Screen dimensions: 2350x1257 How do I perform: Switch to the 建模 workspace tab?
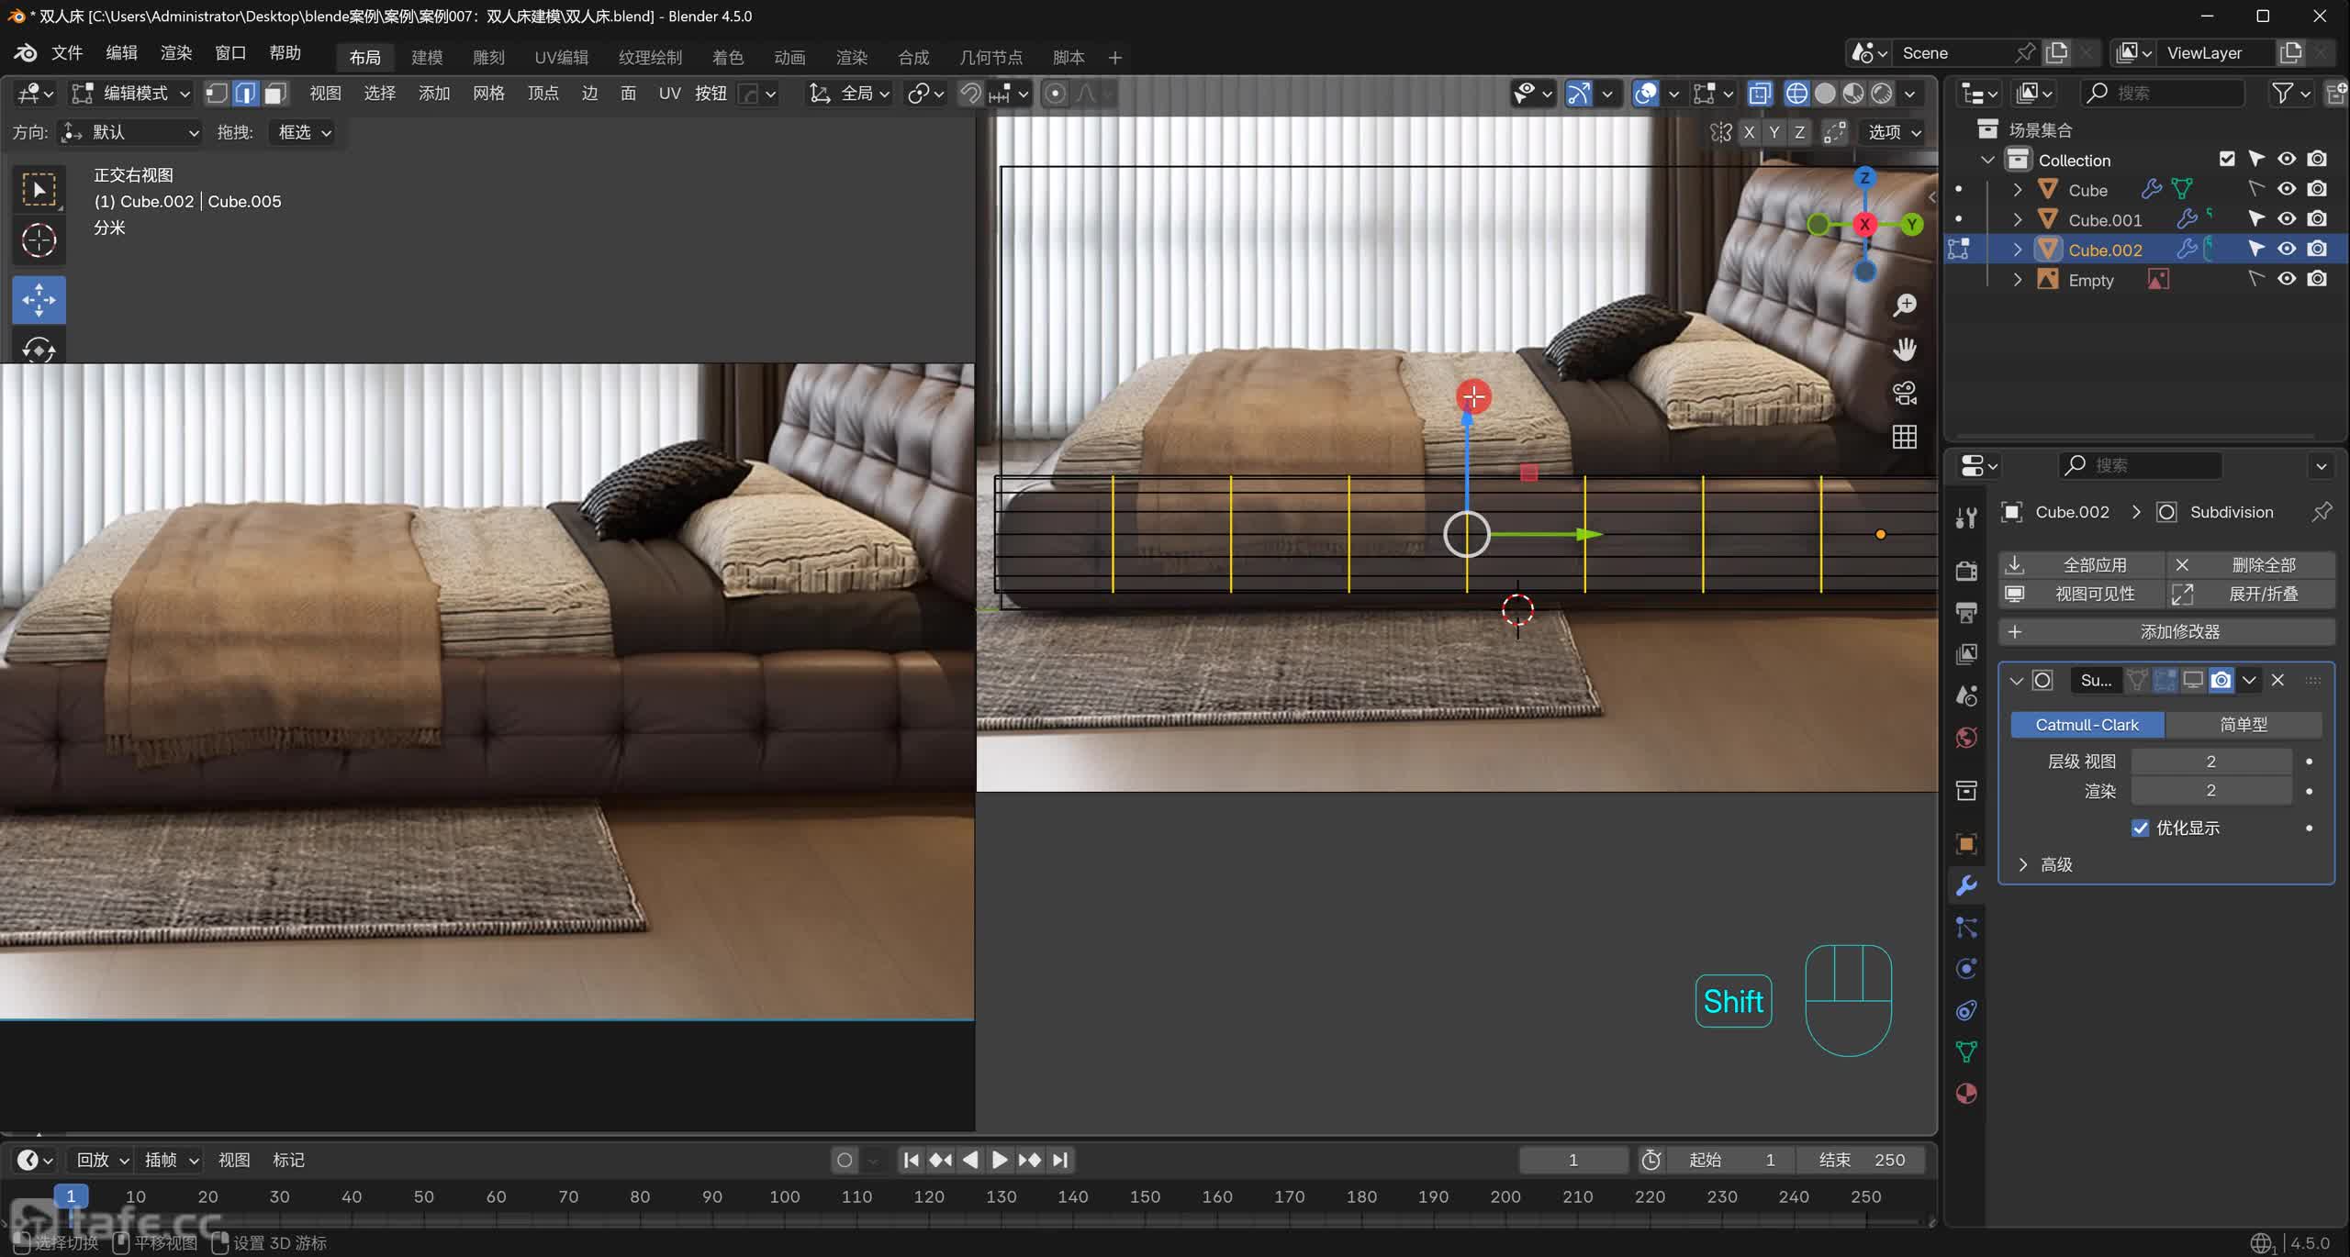click(427, 57)
